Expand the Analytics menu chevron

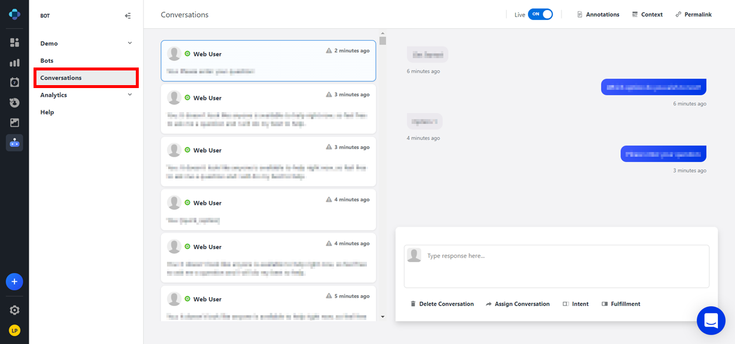[130, 95]
